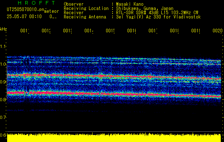This screenshot has height=142, width=224.
Task: Click the kHz axis unit label
Action: (4, 29)
